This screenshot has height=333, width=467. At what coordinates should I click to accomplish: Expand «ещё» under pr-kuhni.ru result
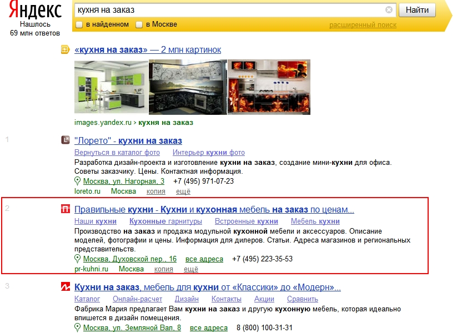tap(191, 269)
